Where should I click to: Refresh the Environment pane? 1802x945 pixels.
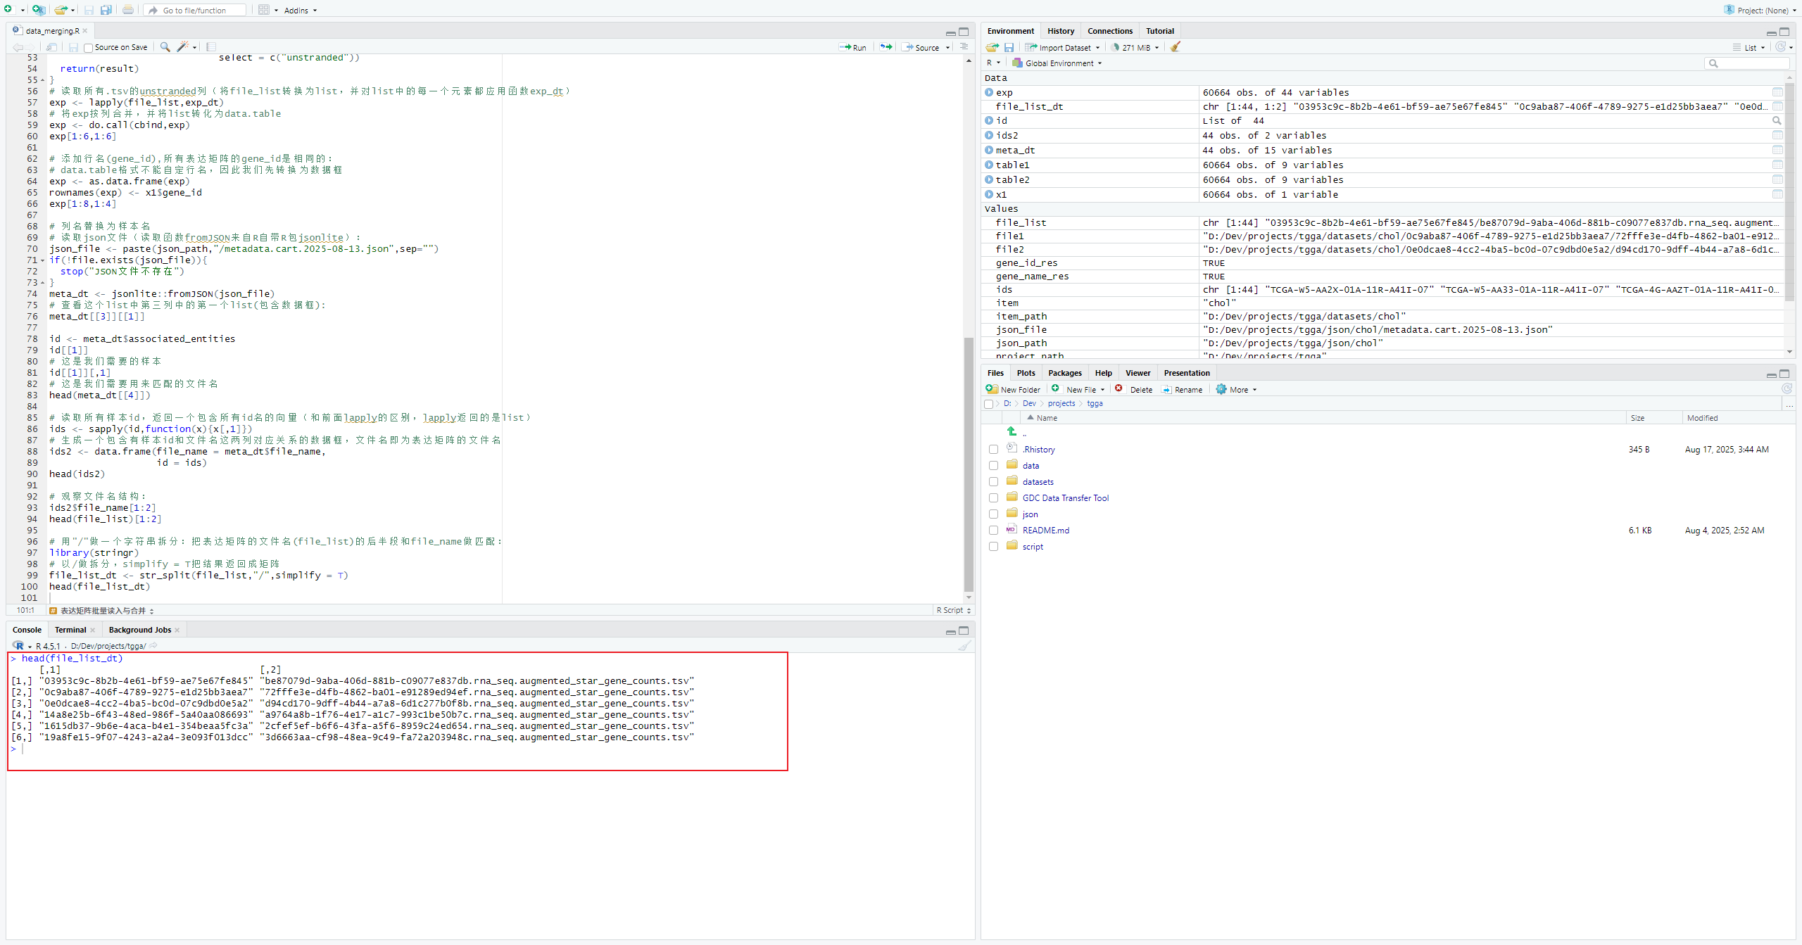(x=1780, y=46)
